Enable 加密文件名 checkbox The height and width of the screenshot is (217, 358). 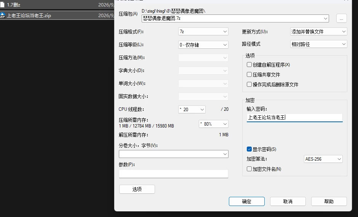click(x=249, y=169)
